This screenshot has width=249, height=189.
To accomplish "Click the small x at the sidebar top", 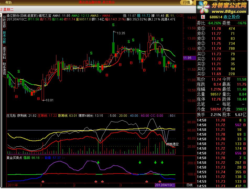I will (1, 15).
